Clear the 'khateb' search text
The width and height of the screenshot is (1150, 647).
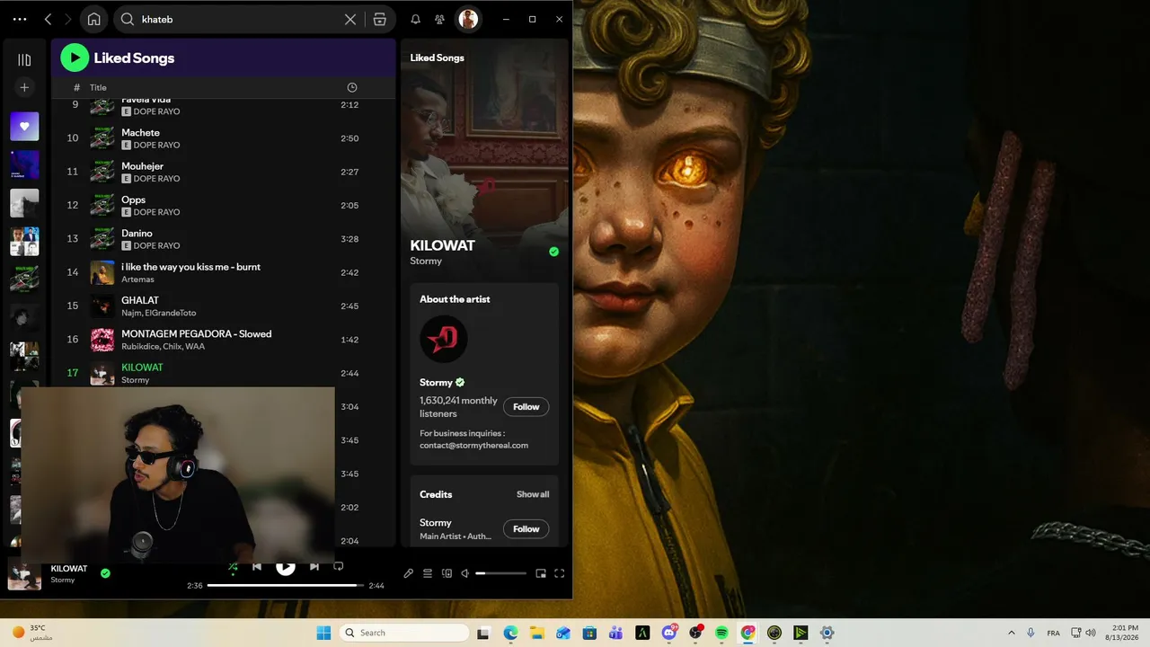tap(350, 19)
